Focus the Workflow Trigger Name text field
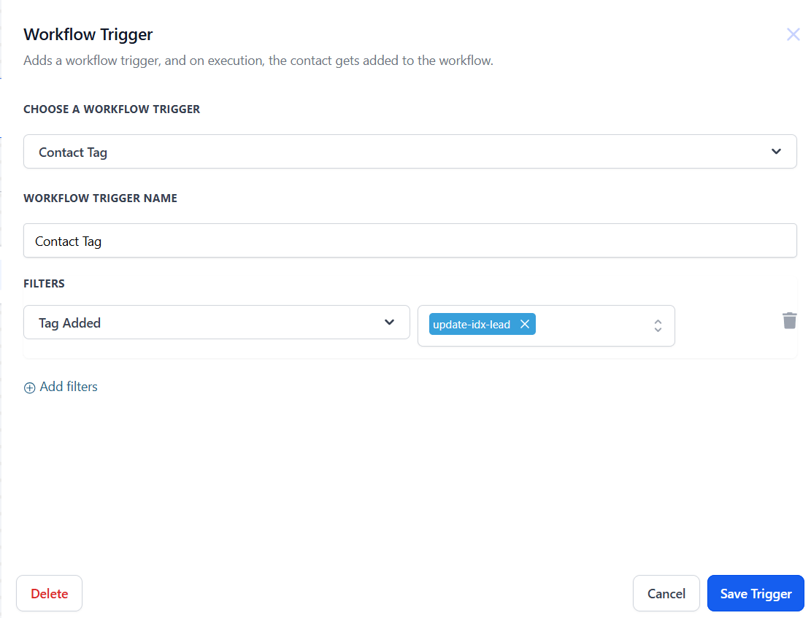This screenshot has width=811, height=618. point(409,241)
